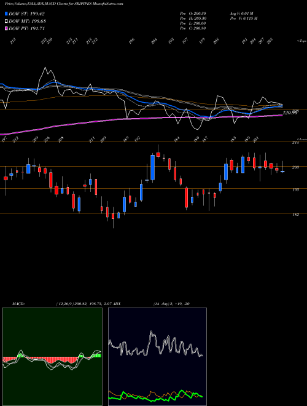Click the 193 price axis label
The height and width of the screenshot is (406, 307).
(295, 189)
